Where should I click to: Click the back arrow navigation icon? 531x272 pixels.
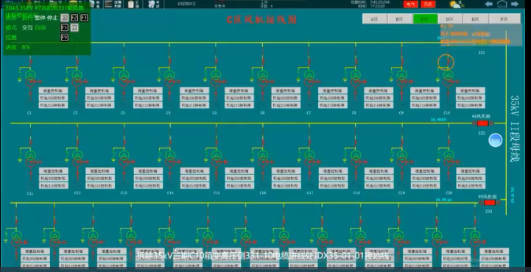[489, 4]
